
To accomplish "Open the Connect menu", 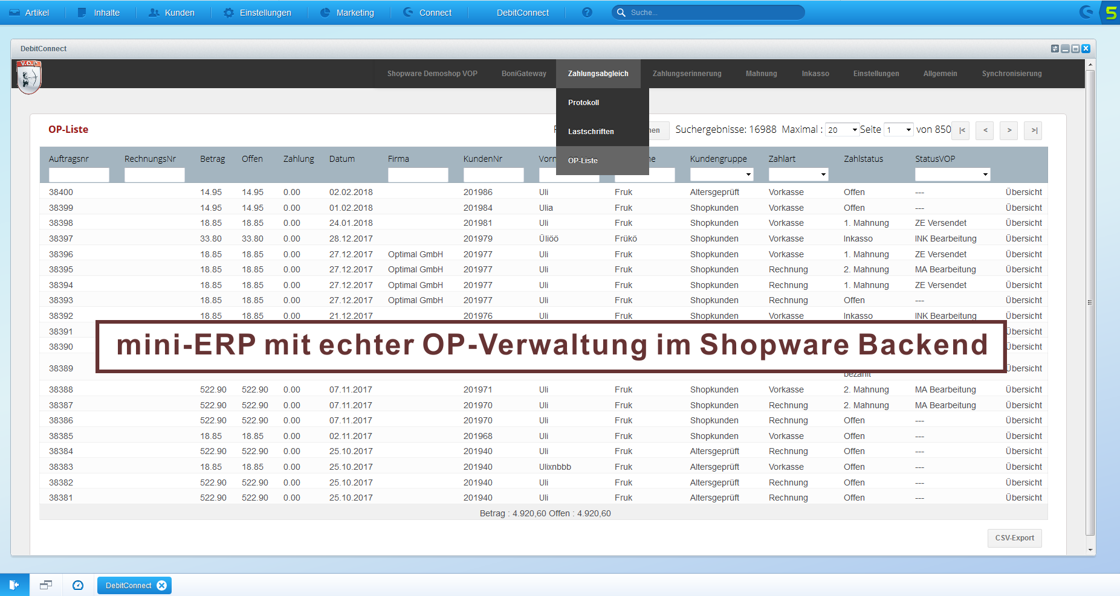I will (428, 13).
